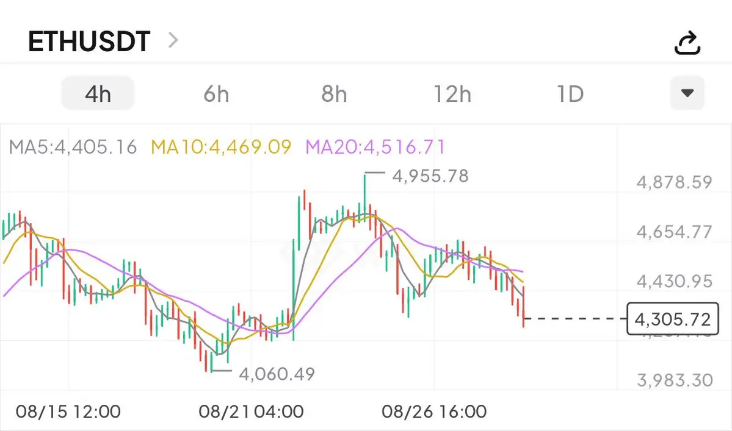This screenshot has width=732, height=431.
Task: Click the MA5 indicator label
Action: 73,148
